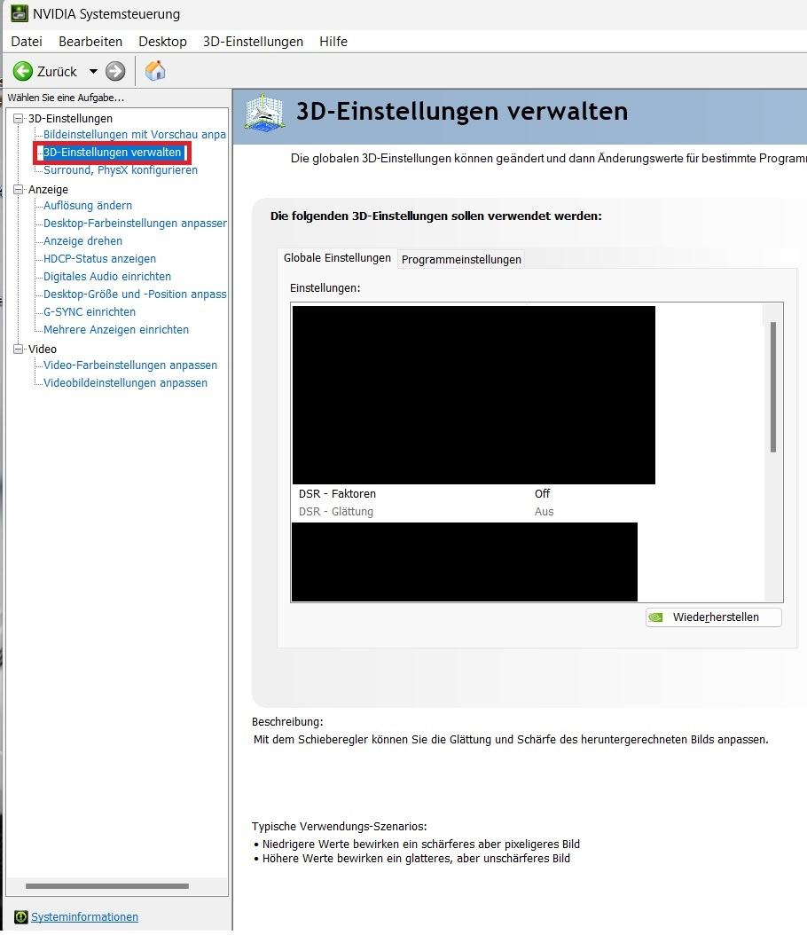
Task: Click the DSR - Glättung value Aus
Action: [x=544, y=512]
